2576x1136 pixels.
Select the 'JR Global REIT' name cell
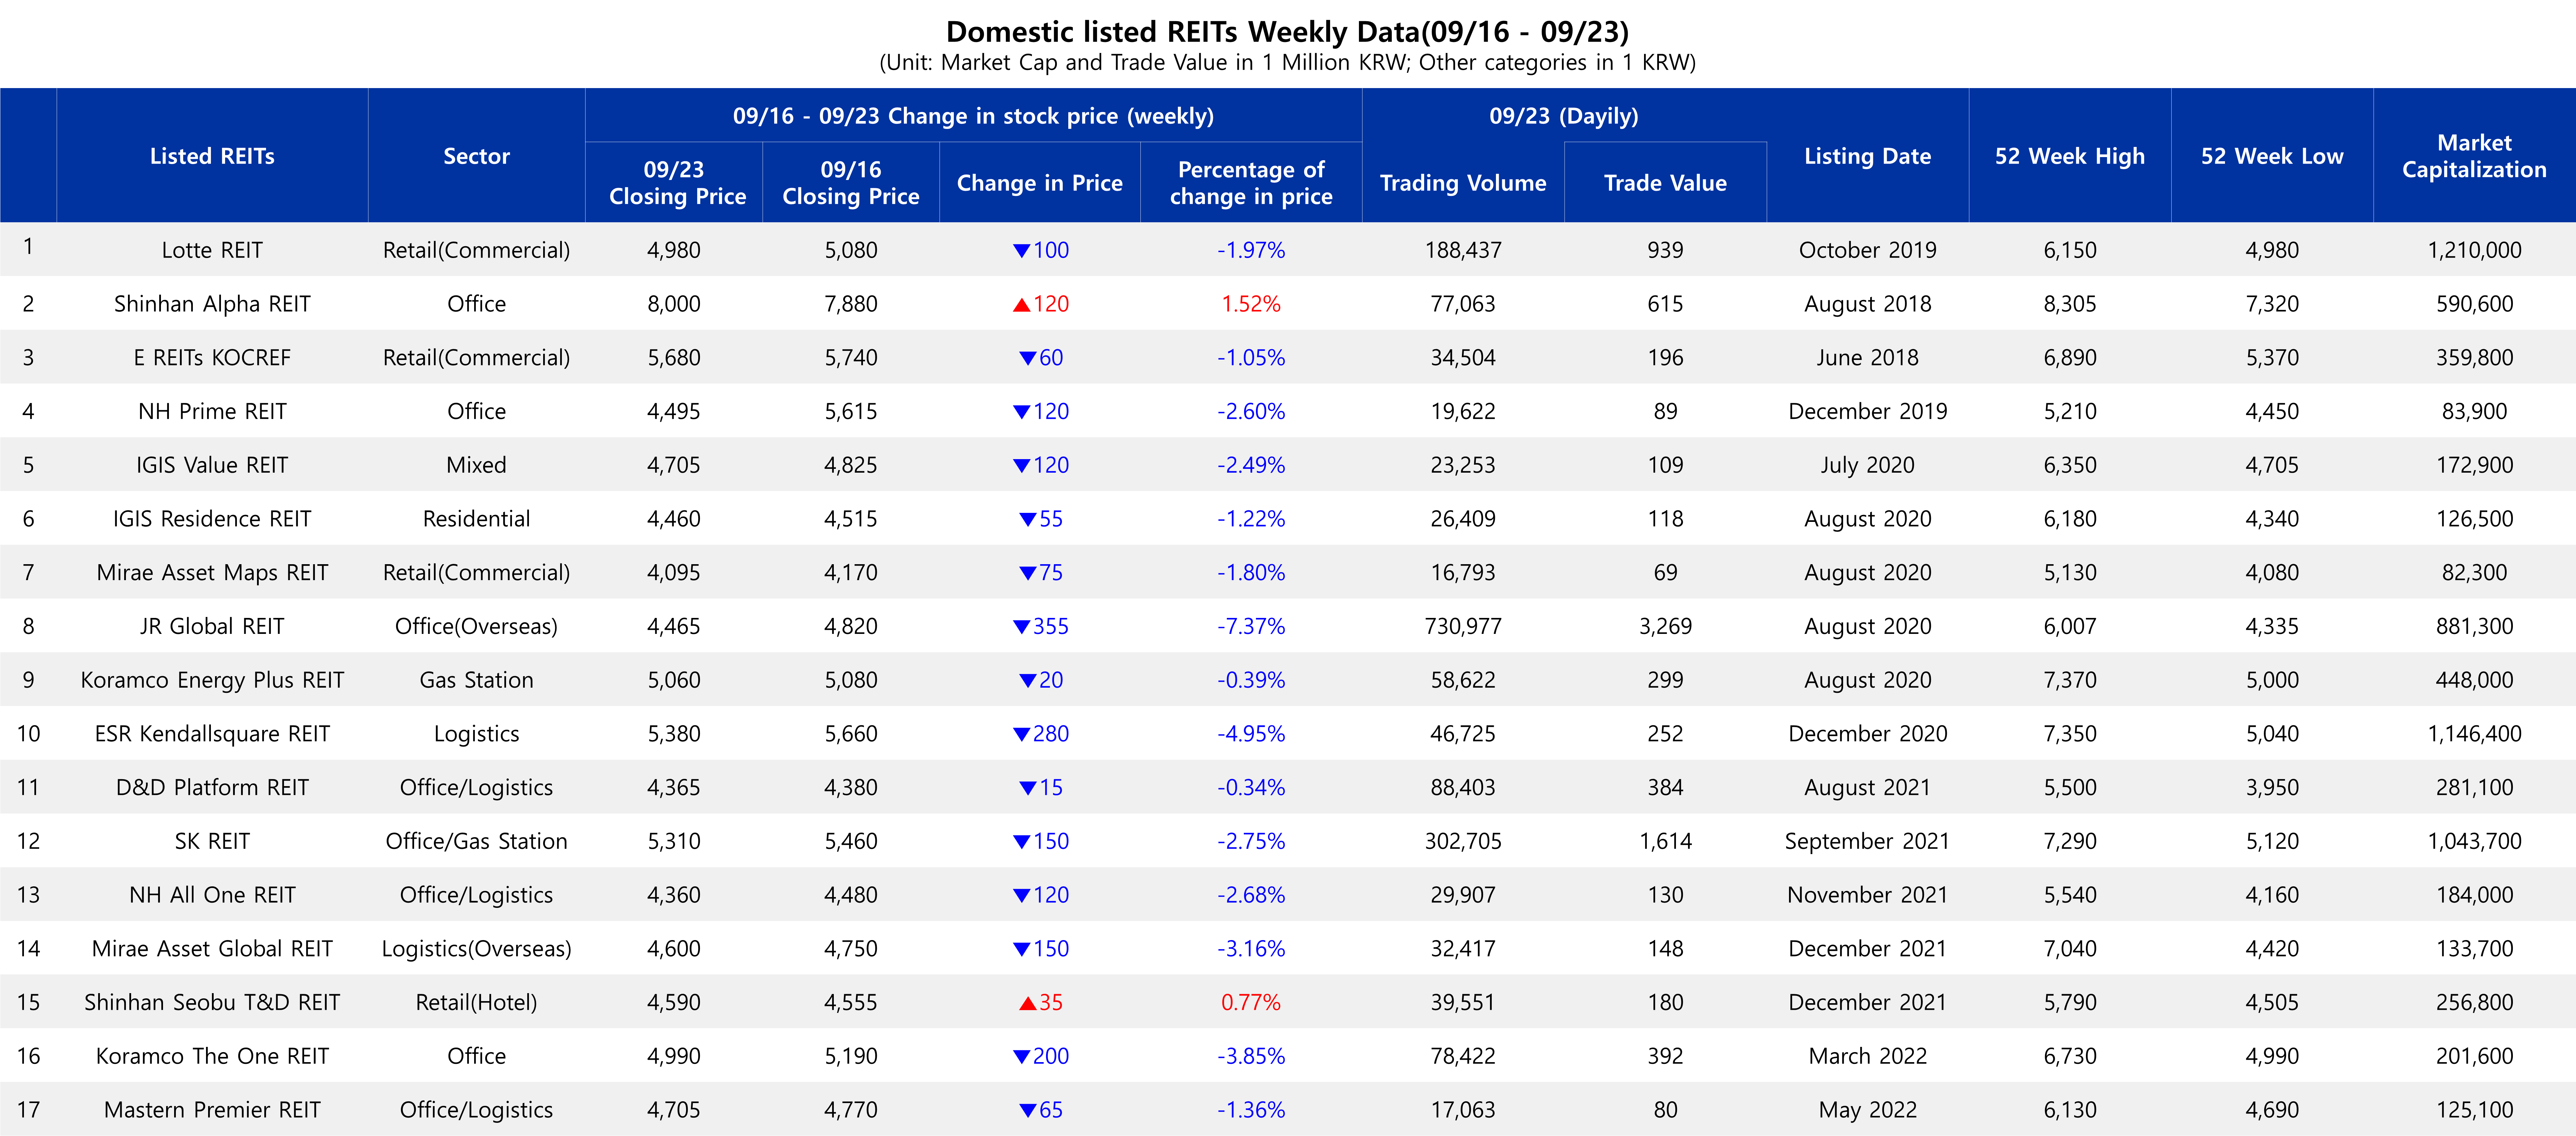click(x=212, y=626)
